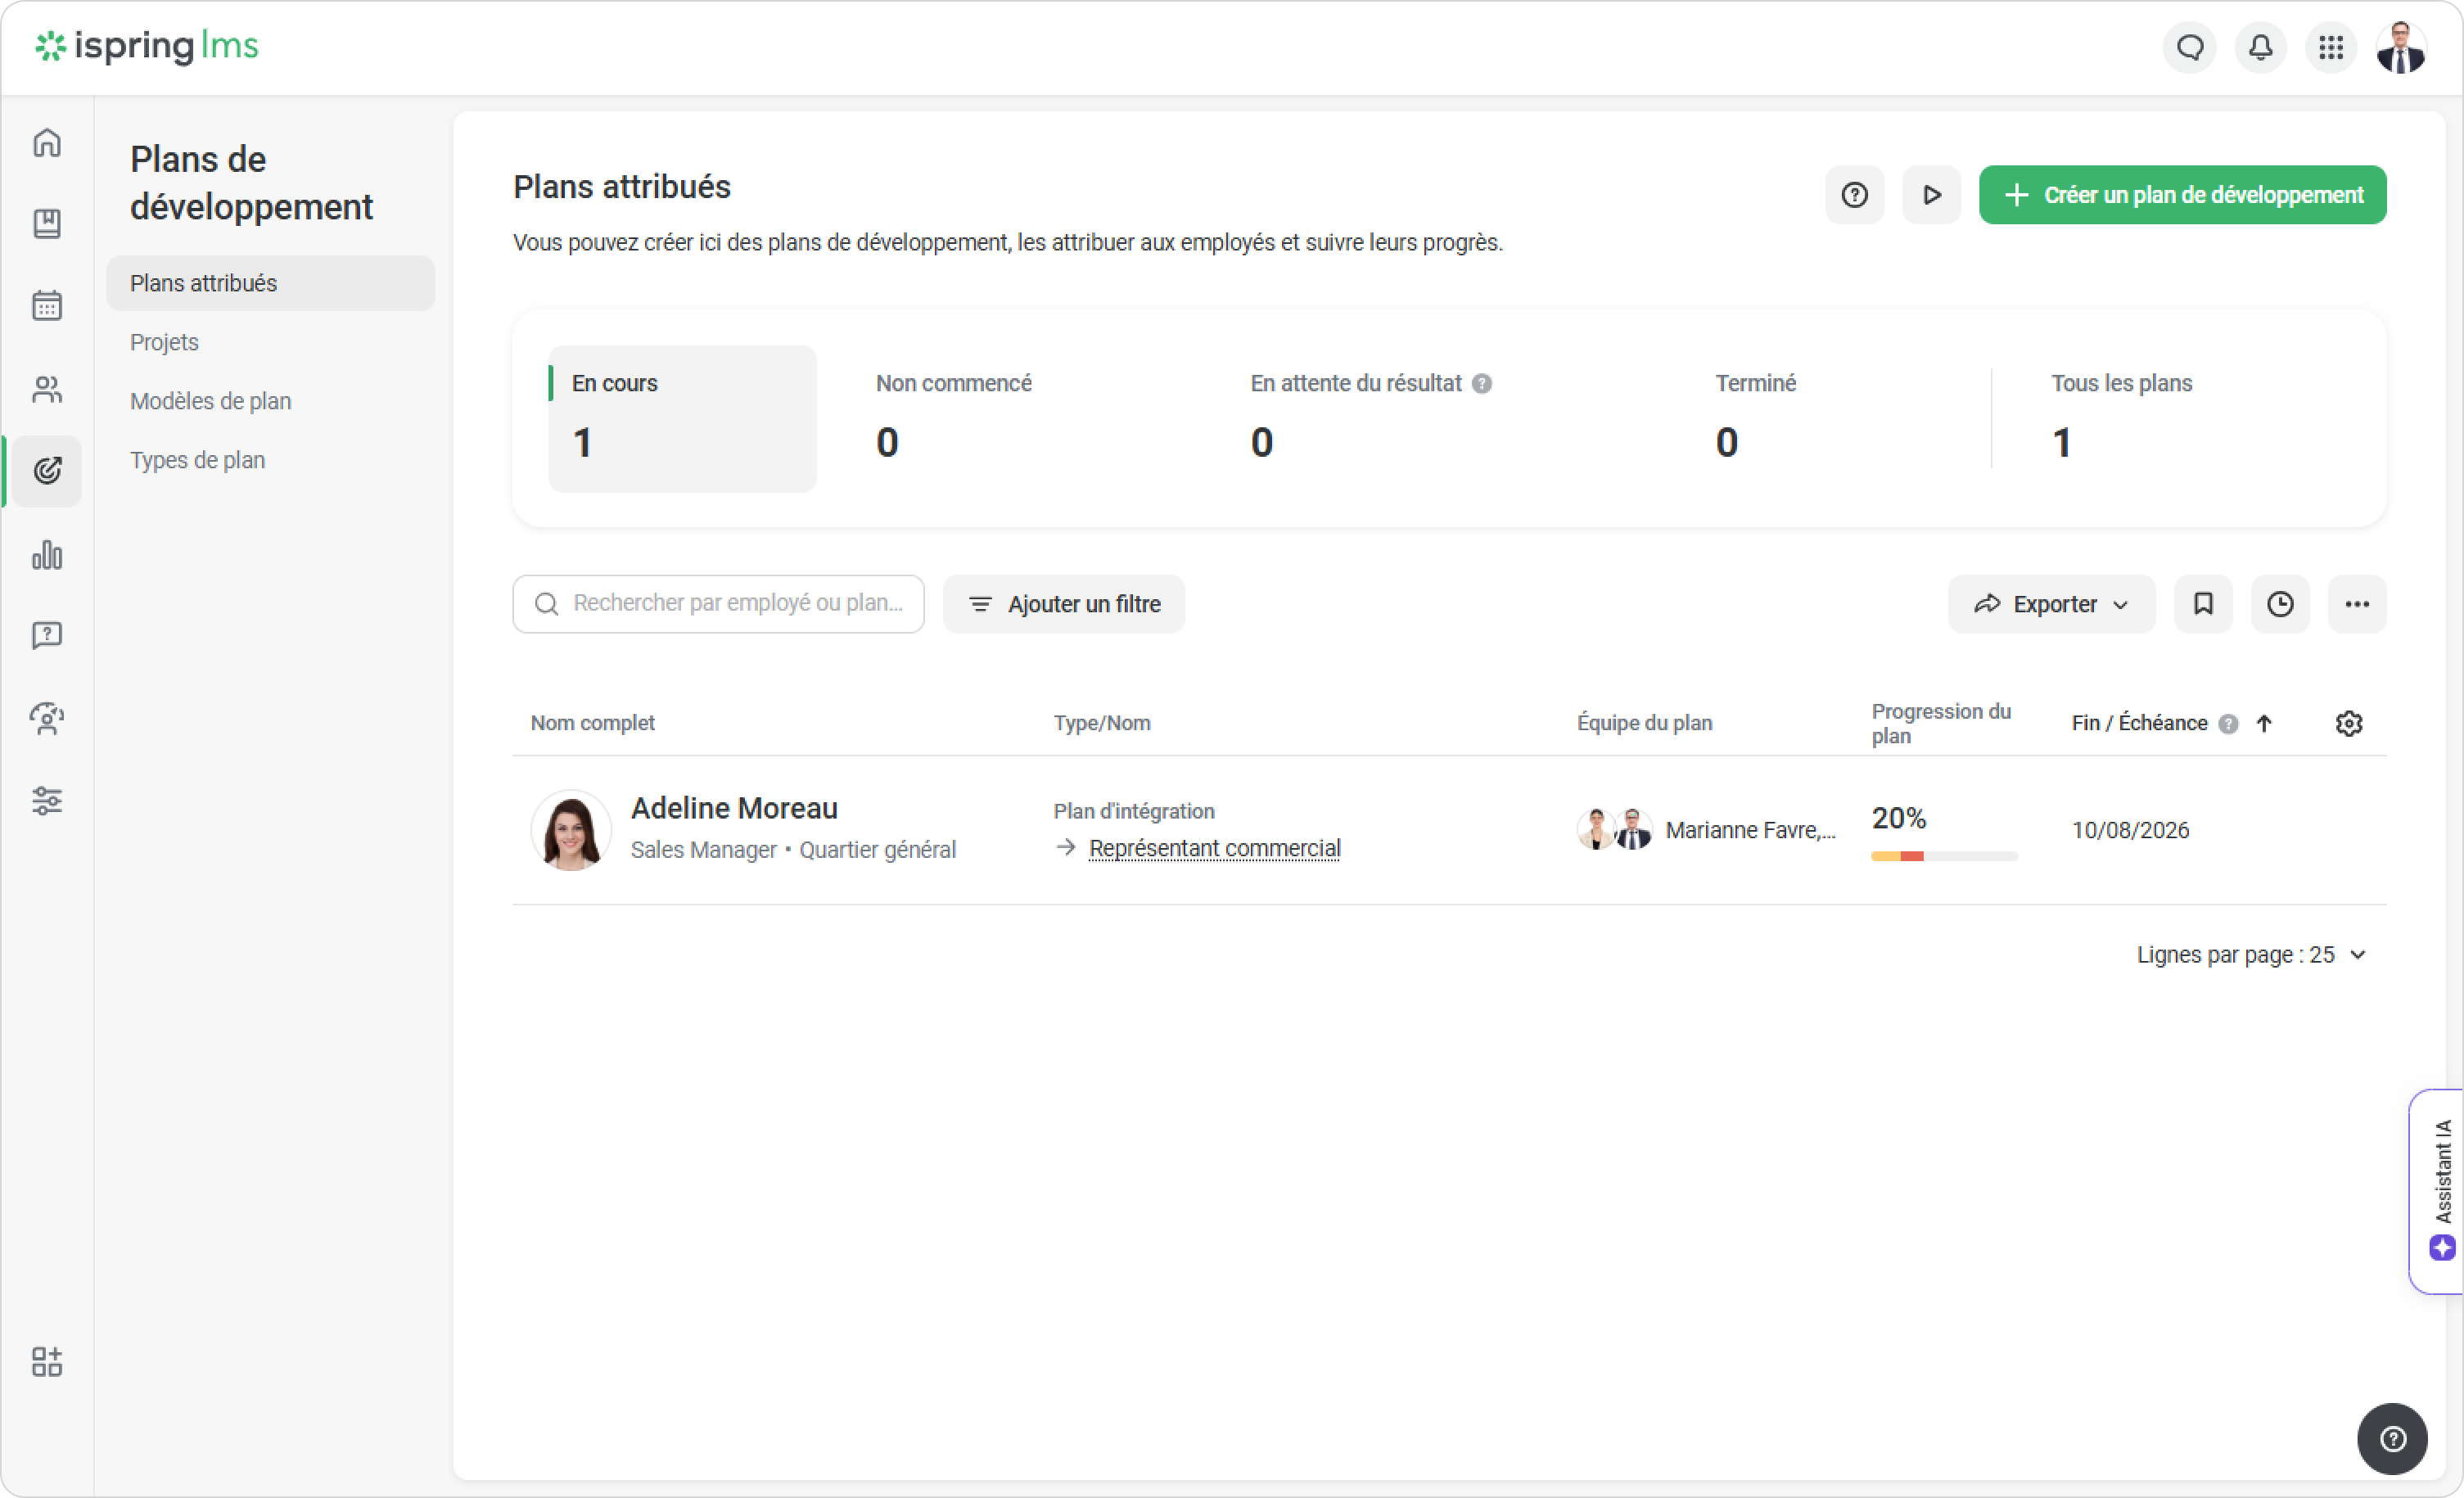Open table column settings gear

coord(2349,723)
